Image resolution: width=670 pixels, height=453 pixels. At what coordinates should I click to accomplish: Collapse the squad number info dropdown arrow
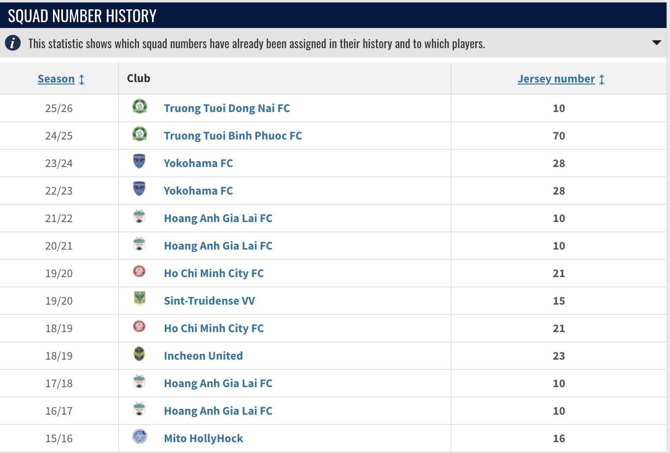click(656, 43)
